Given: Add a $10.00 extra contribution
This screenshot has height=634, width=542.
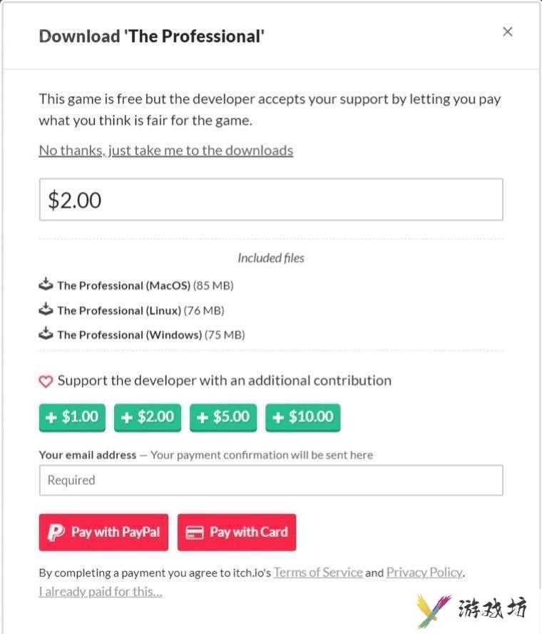Looking at the screenshot, I should click(x=303, y=417).
